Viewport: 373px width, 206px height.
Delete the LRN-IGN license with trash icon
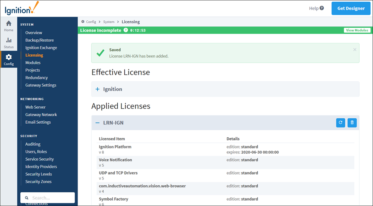tap(352, 123)
